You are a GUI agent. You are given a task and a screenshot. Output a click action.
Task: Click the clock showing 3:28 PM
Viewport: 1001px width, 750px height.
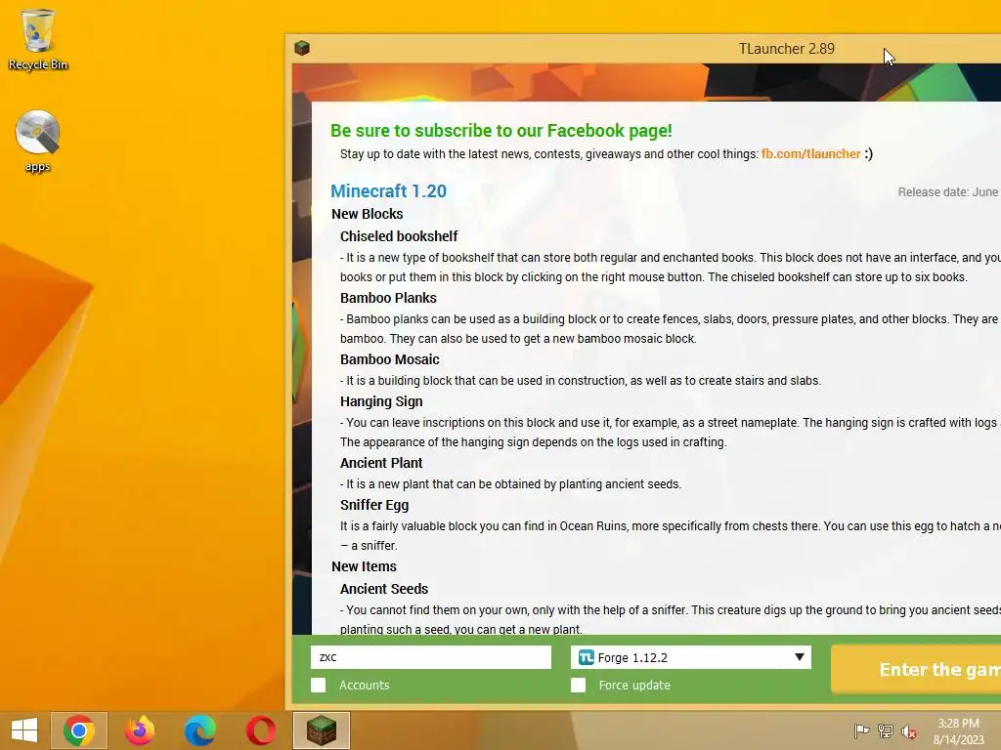tap(958, 724)
